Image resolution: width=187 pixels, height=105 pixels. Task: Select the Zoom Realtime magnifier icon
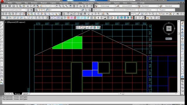click(60, 6)
